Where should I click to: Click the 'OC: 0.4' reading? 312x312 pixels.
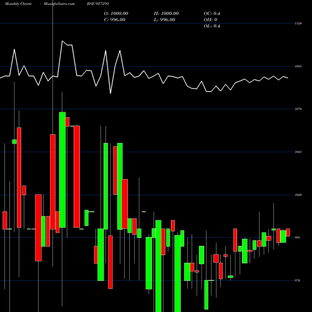click(x=212, y=14)
